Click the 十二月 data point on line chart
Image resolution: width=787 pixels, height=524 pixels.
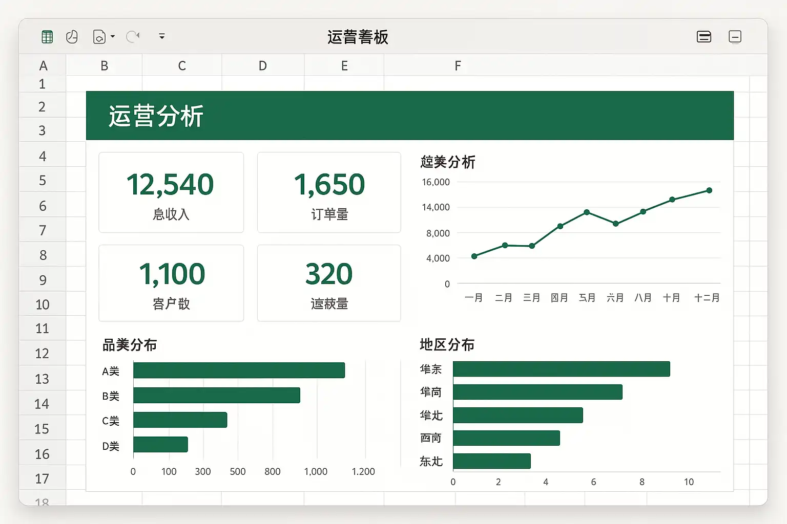click(709, 190)
